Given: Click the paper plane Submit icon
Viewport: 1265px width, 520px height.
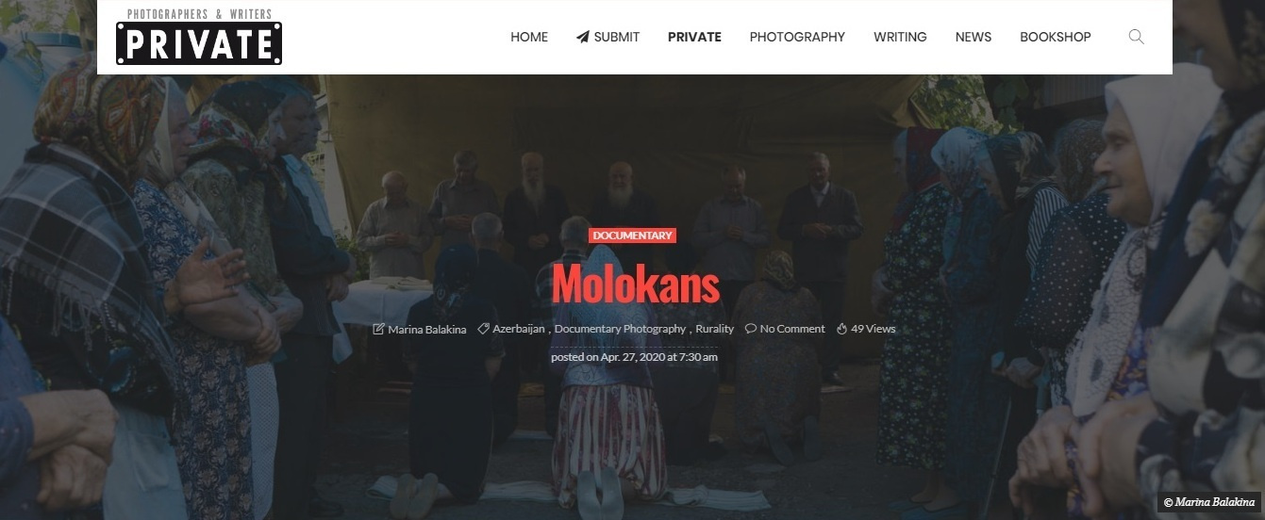Looking at the screenshot, I should pos(583,37).
